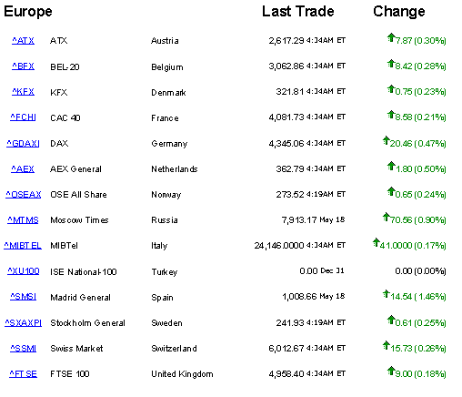Image resolution: width=462 pixels, height=397 pixels.
Task: Follow the ^OSEAX symbol link
Action: point(24,194)
